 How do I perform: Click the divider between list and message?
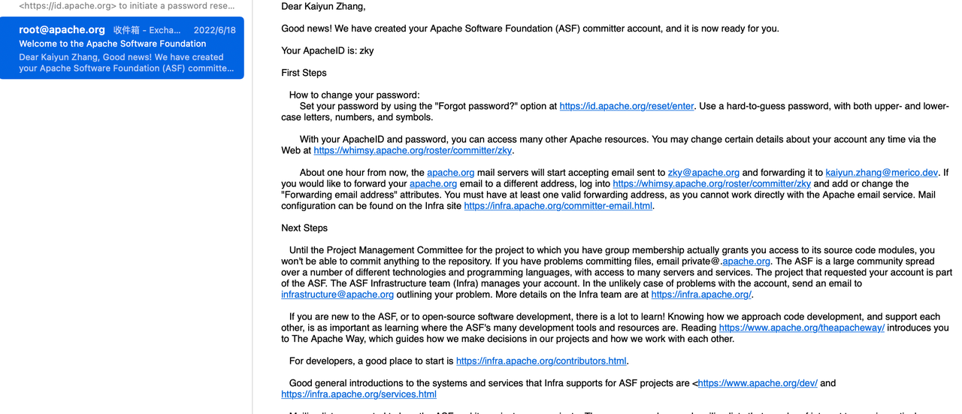(x=253, y=207)
